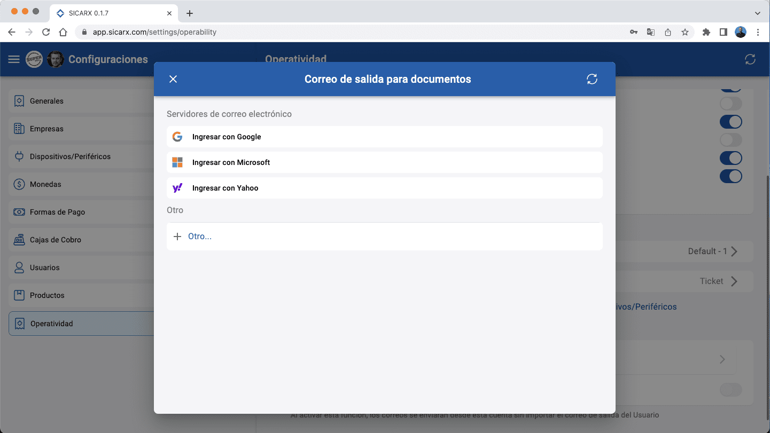
Task: Click the Usuarios person icon
Action: (x=19, y=267)
